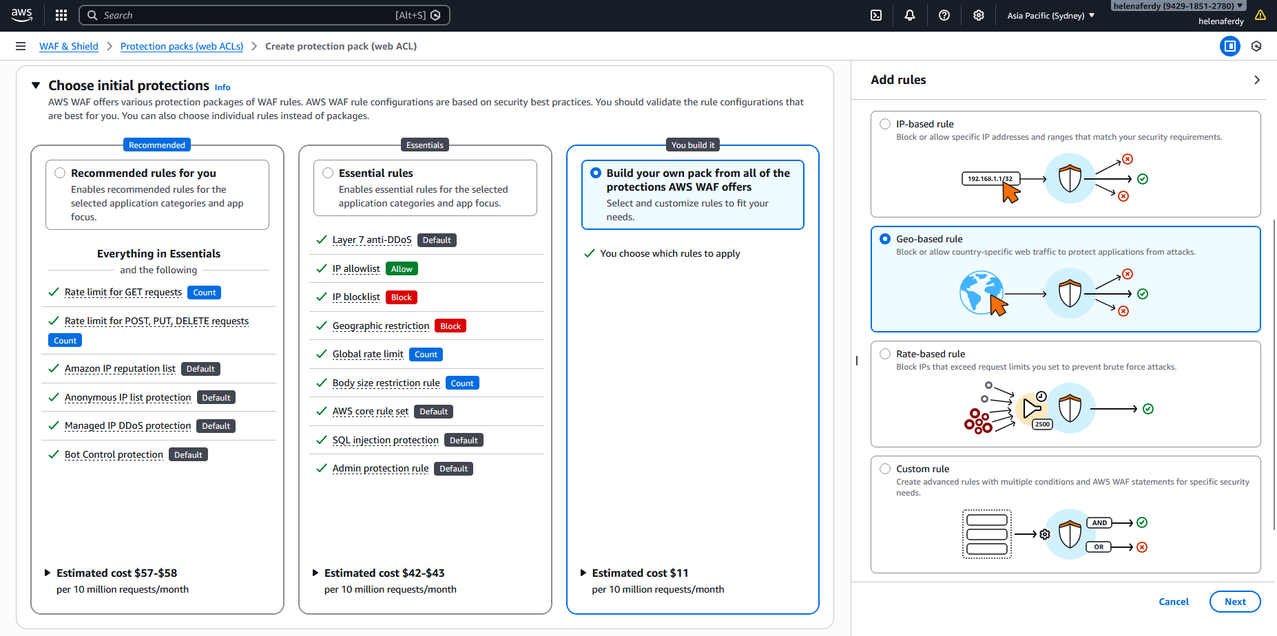1277x636 pixels.
Task: Select the Essential rules radio button
Action: (x=328, y=173)
